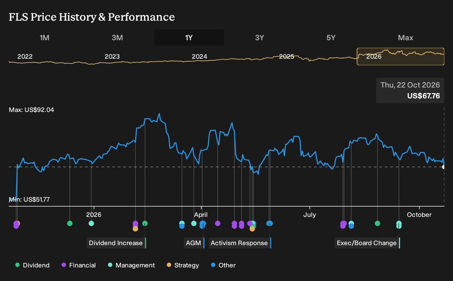Image resolution: width=453 pixels, height=281 pixels.
Task: Click the teal Exec/Board Change event dot
Action: click(x=399, y=223)
